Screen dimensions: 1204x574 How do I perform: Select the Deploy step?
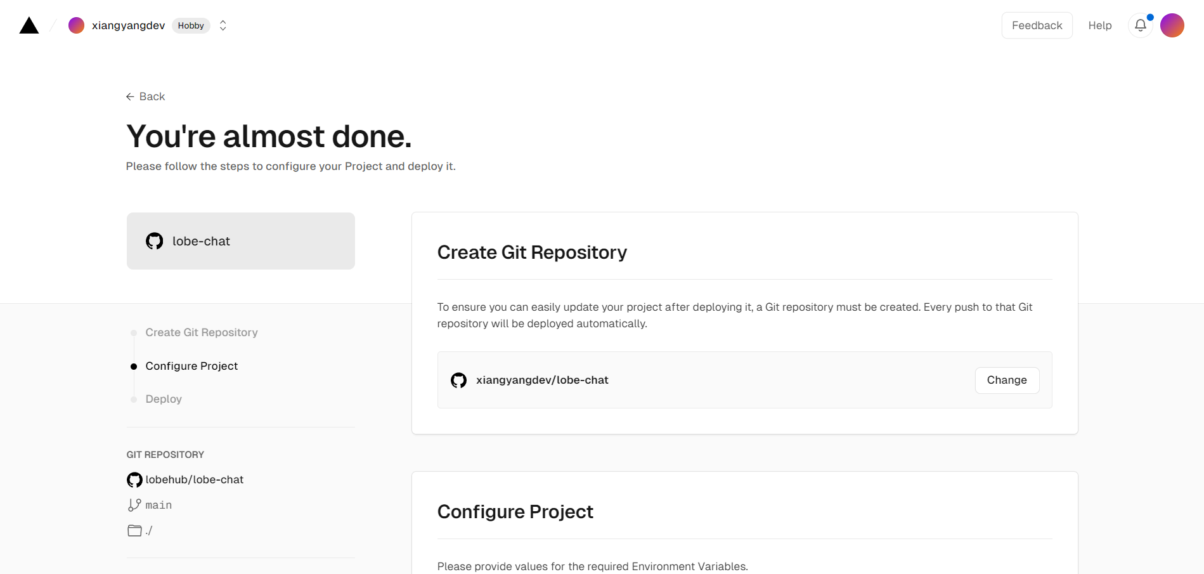(164, 399)
